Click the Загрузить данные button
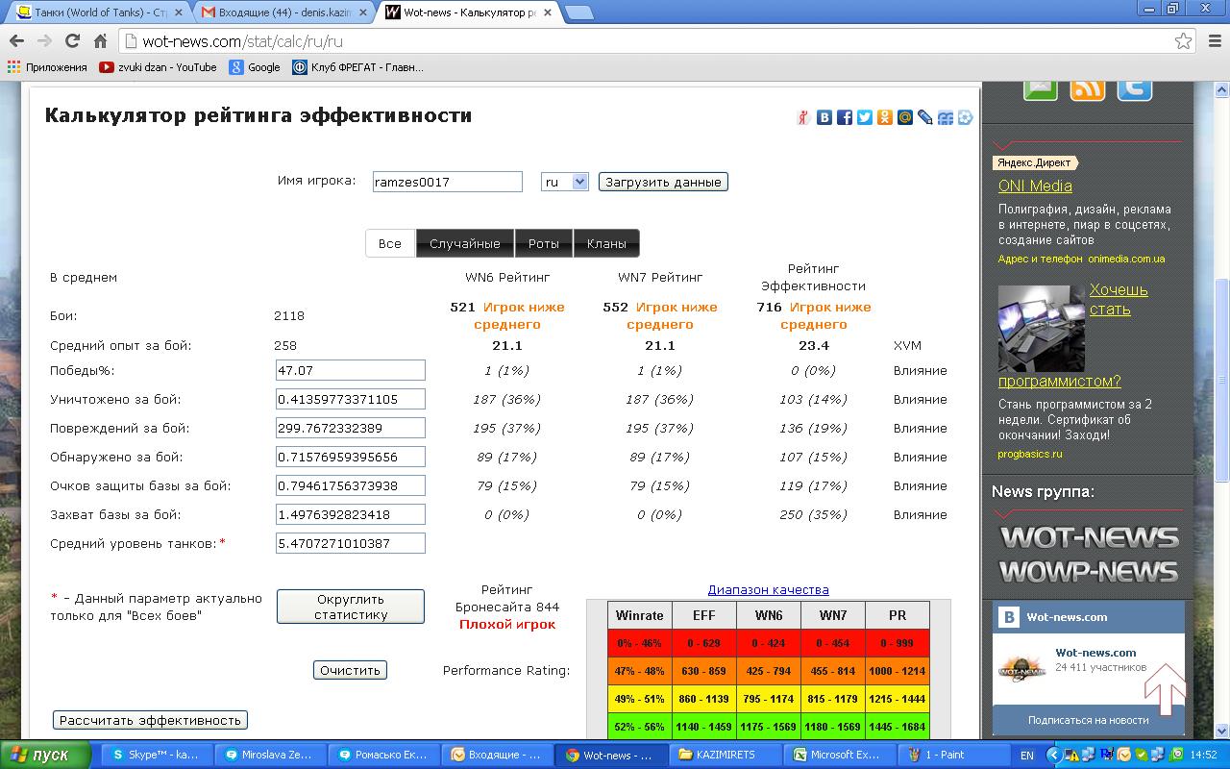 click(663, 182)
